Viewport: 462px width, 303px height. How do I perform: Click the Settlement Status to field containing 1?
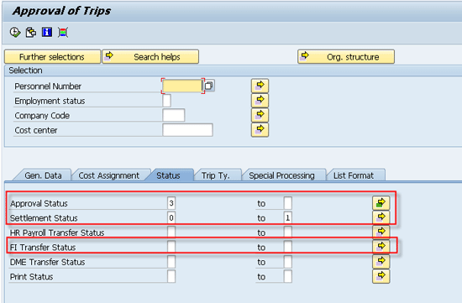tap(288, 217)
